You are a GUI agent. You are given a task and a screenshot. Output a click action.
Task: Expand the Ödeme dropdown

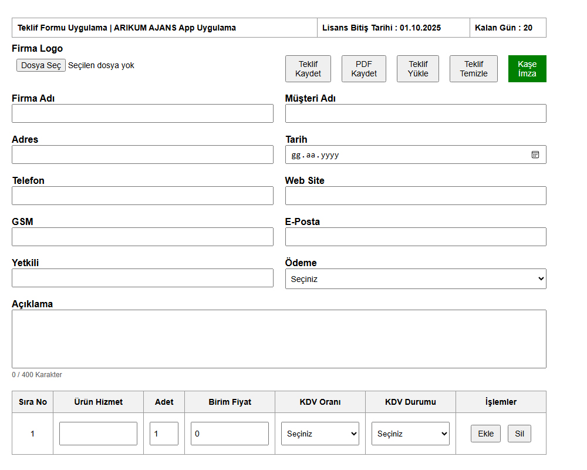pos(416,279)
